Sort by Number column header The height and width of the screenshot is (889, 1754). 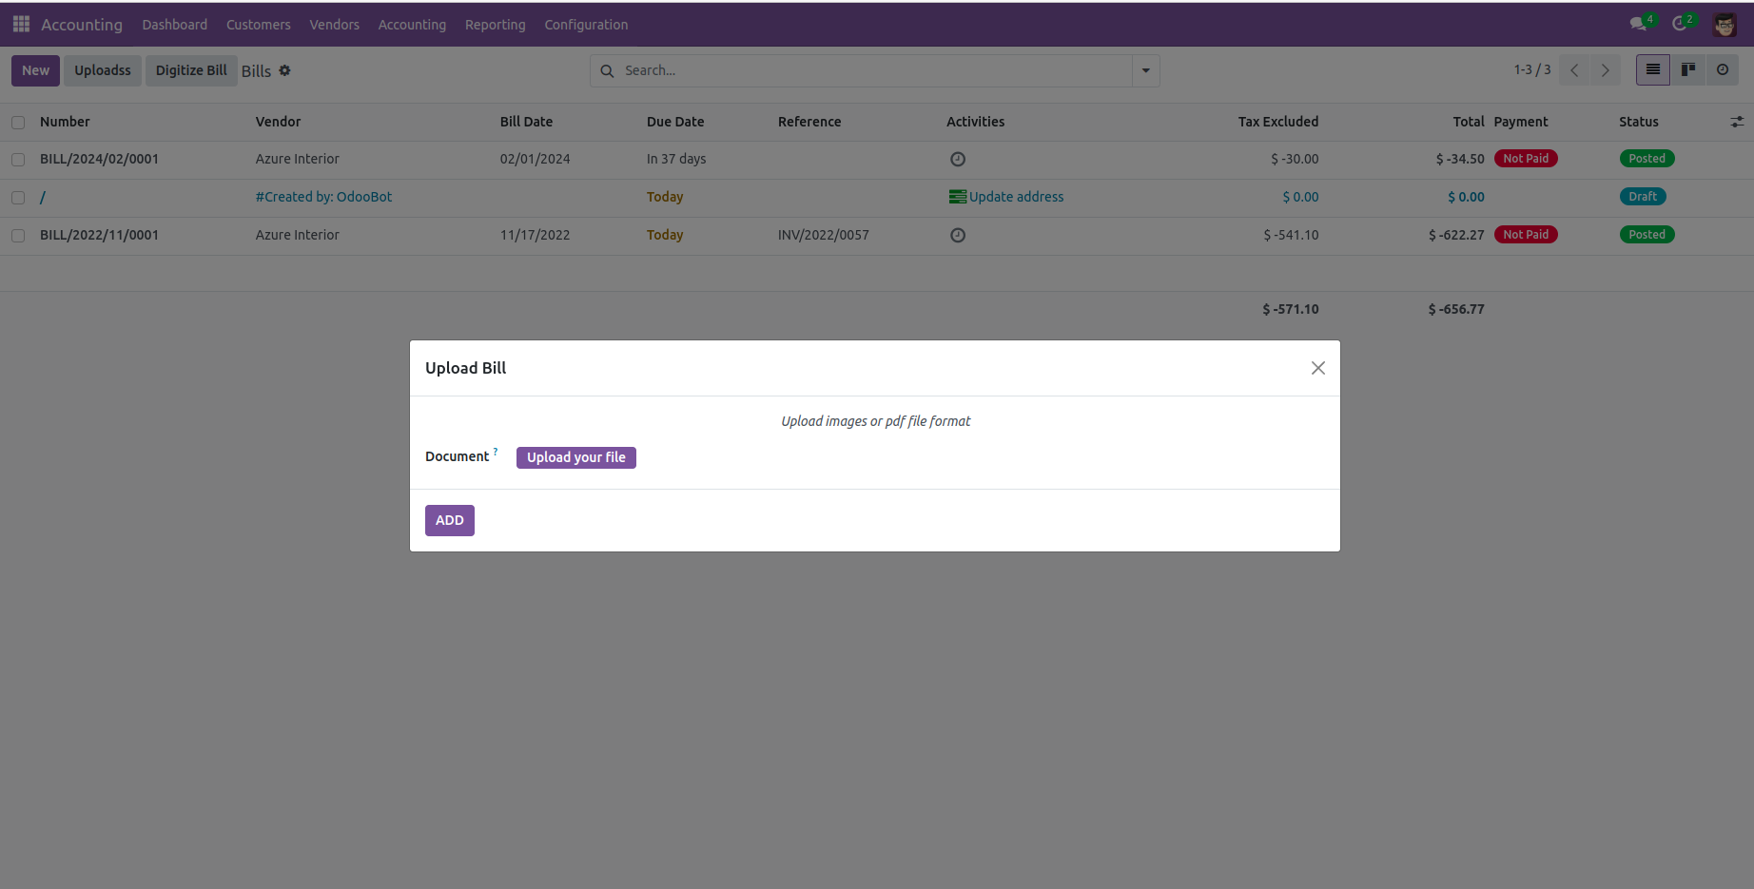[x=65, y=122]
